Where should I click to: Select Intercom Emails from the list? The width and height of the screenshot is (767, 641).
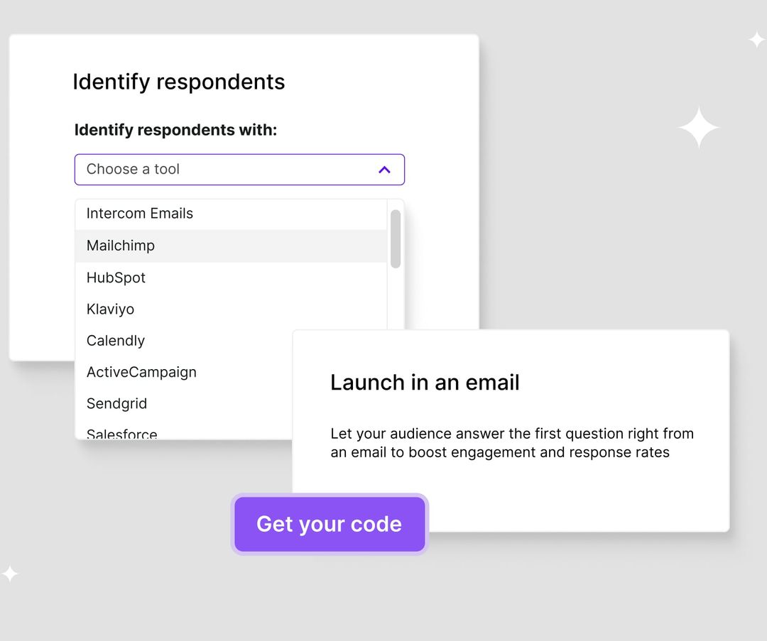tap(139, 213)
